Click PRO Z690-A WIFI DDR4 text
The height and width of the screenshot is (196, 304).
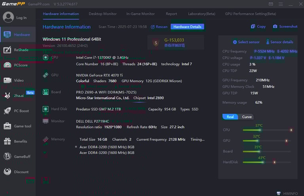(x=106, y=92)
